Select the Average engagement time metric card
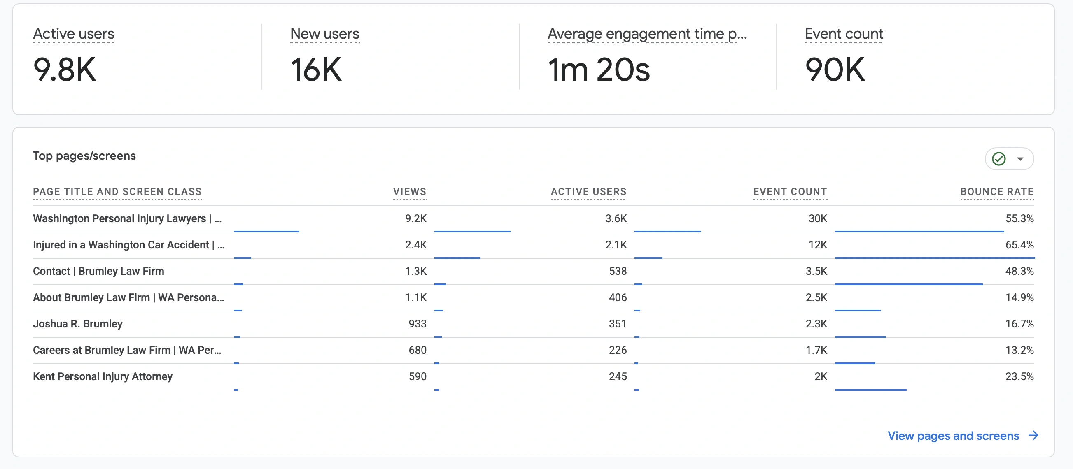Image resolution: width=1073 pixels, height=469 pixels. pos(648,57)
